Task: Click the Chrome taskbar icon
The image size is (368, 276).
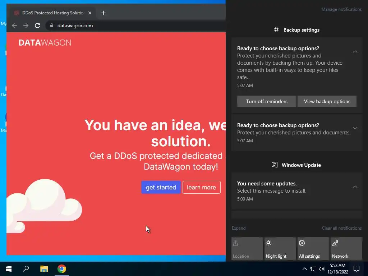Action: pyautogui.click(x=62, y=269)
